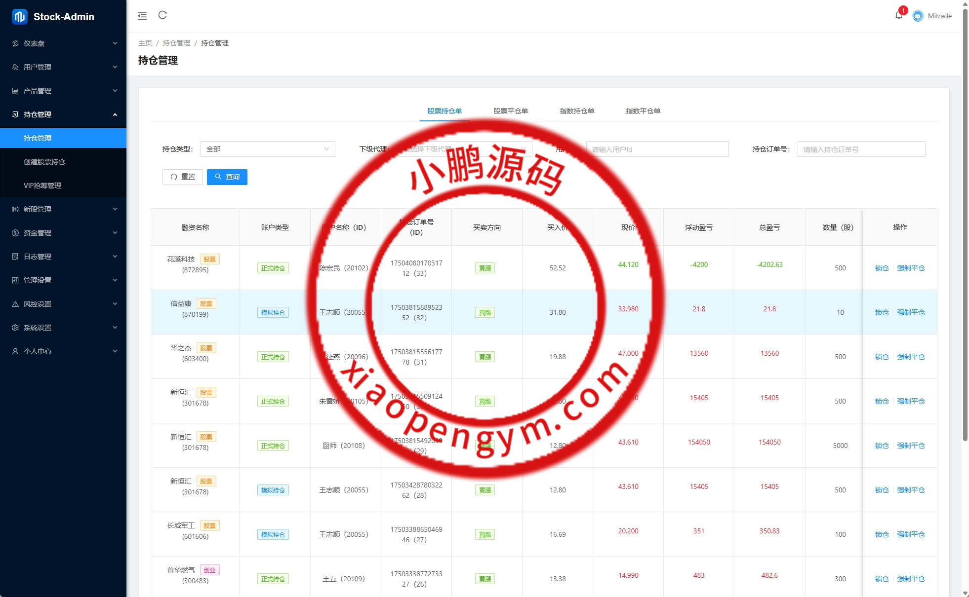Click the 持仓订单号 input field

[x=861, y=149]
